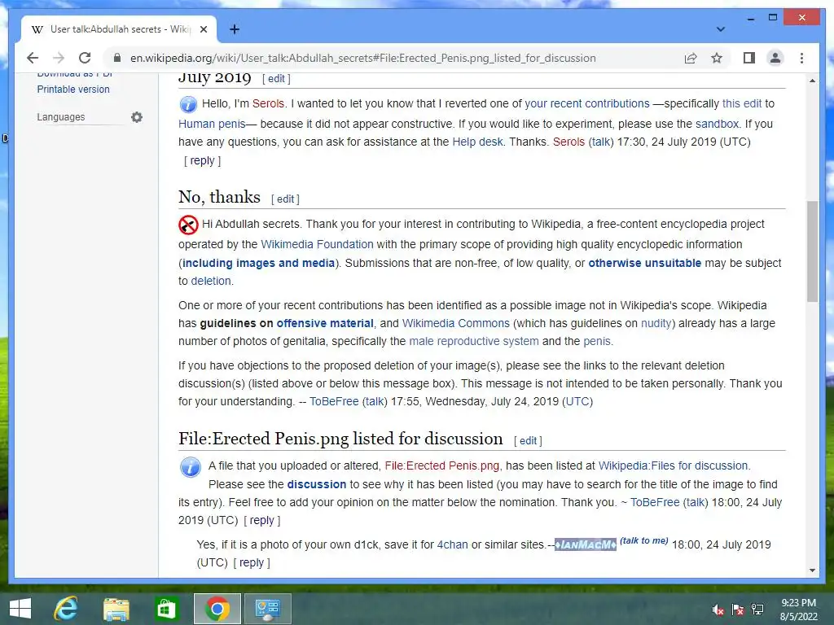Viewport: 834px width, 625px height.
Task: Click the padlock site info icon
Action: pyautogui.click(x=117, y=58)
